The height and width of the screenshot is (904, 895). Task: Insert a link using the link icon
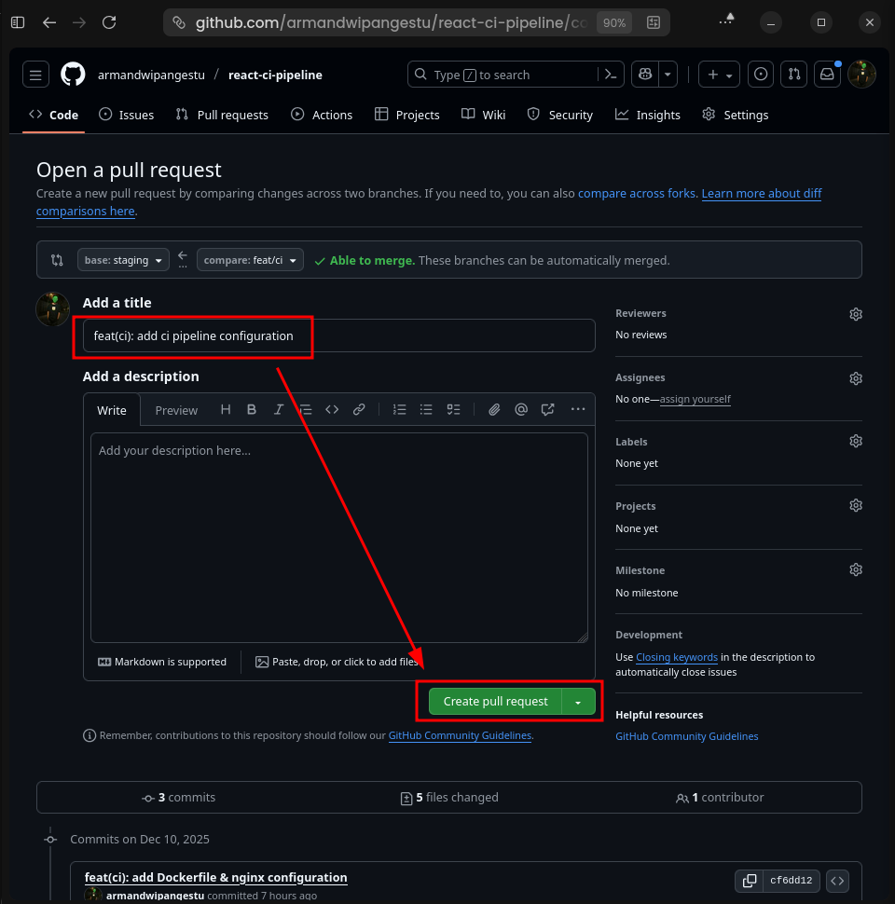tap(359, 410)
